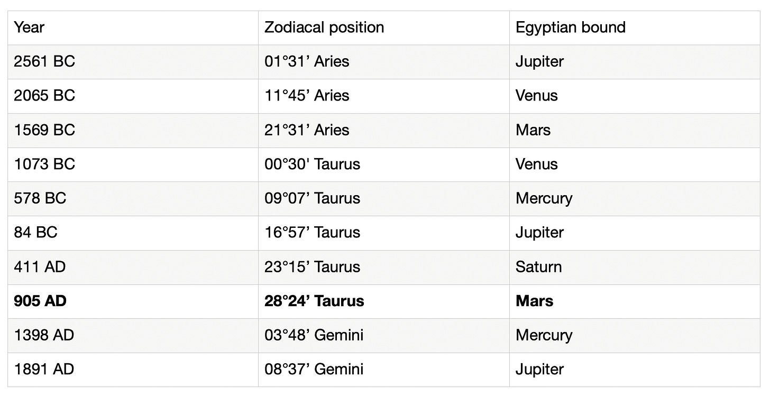Viewport: 770px width, 396px height.
Task: Click the 00°30' Taurus cell
Action: 384,164
